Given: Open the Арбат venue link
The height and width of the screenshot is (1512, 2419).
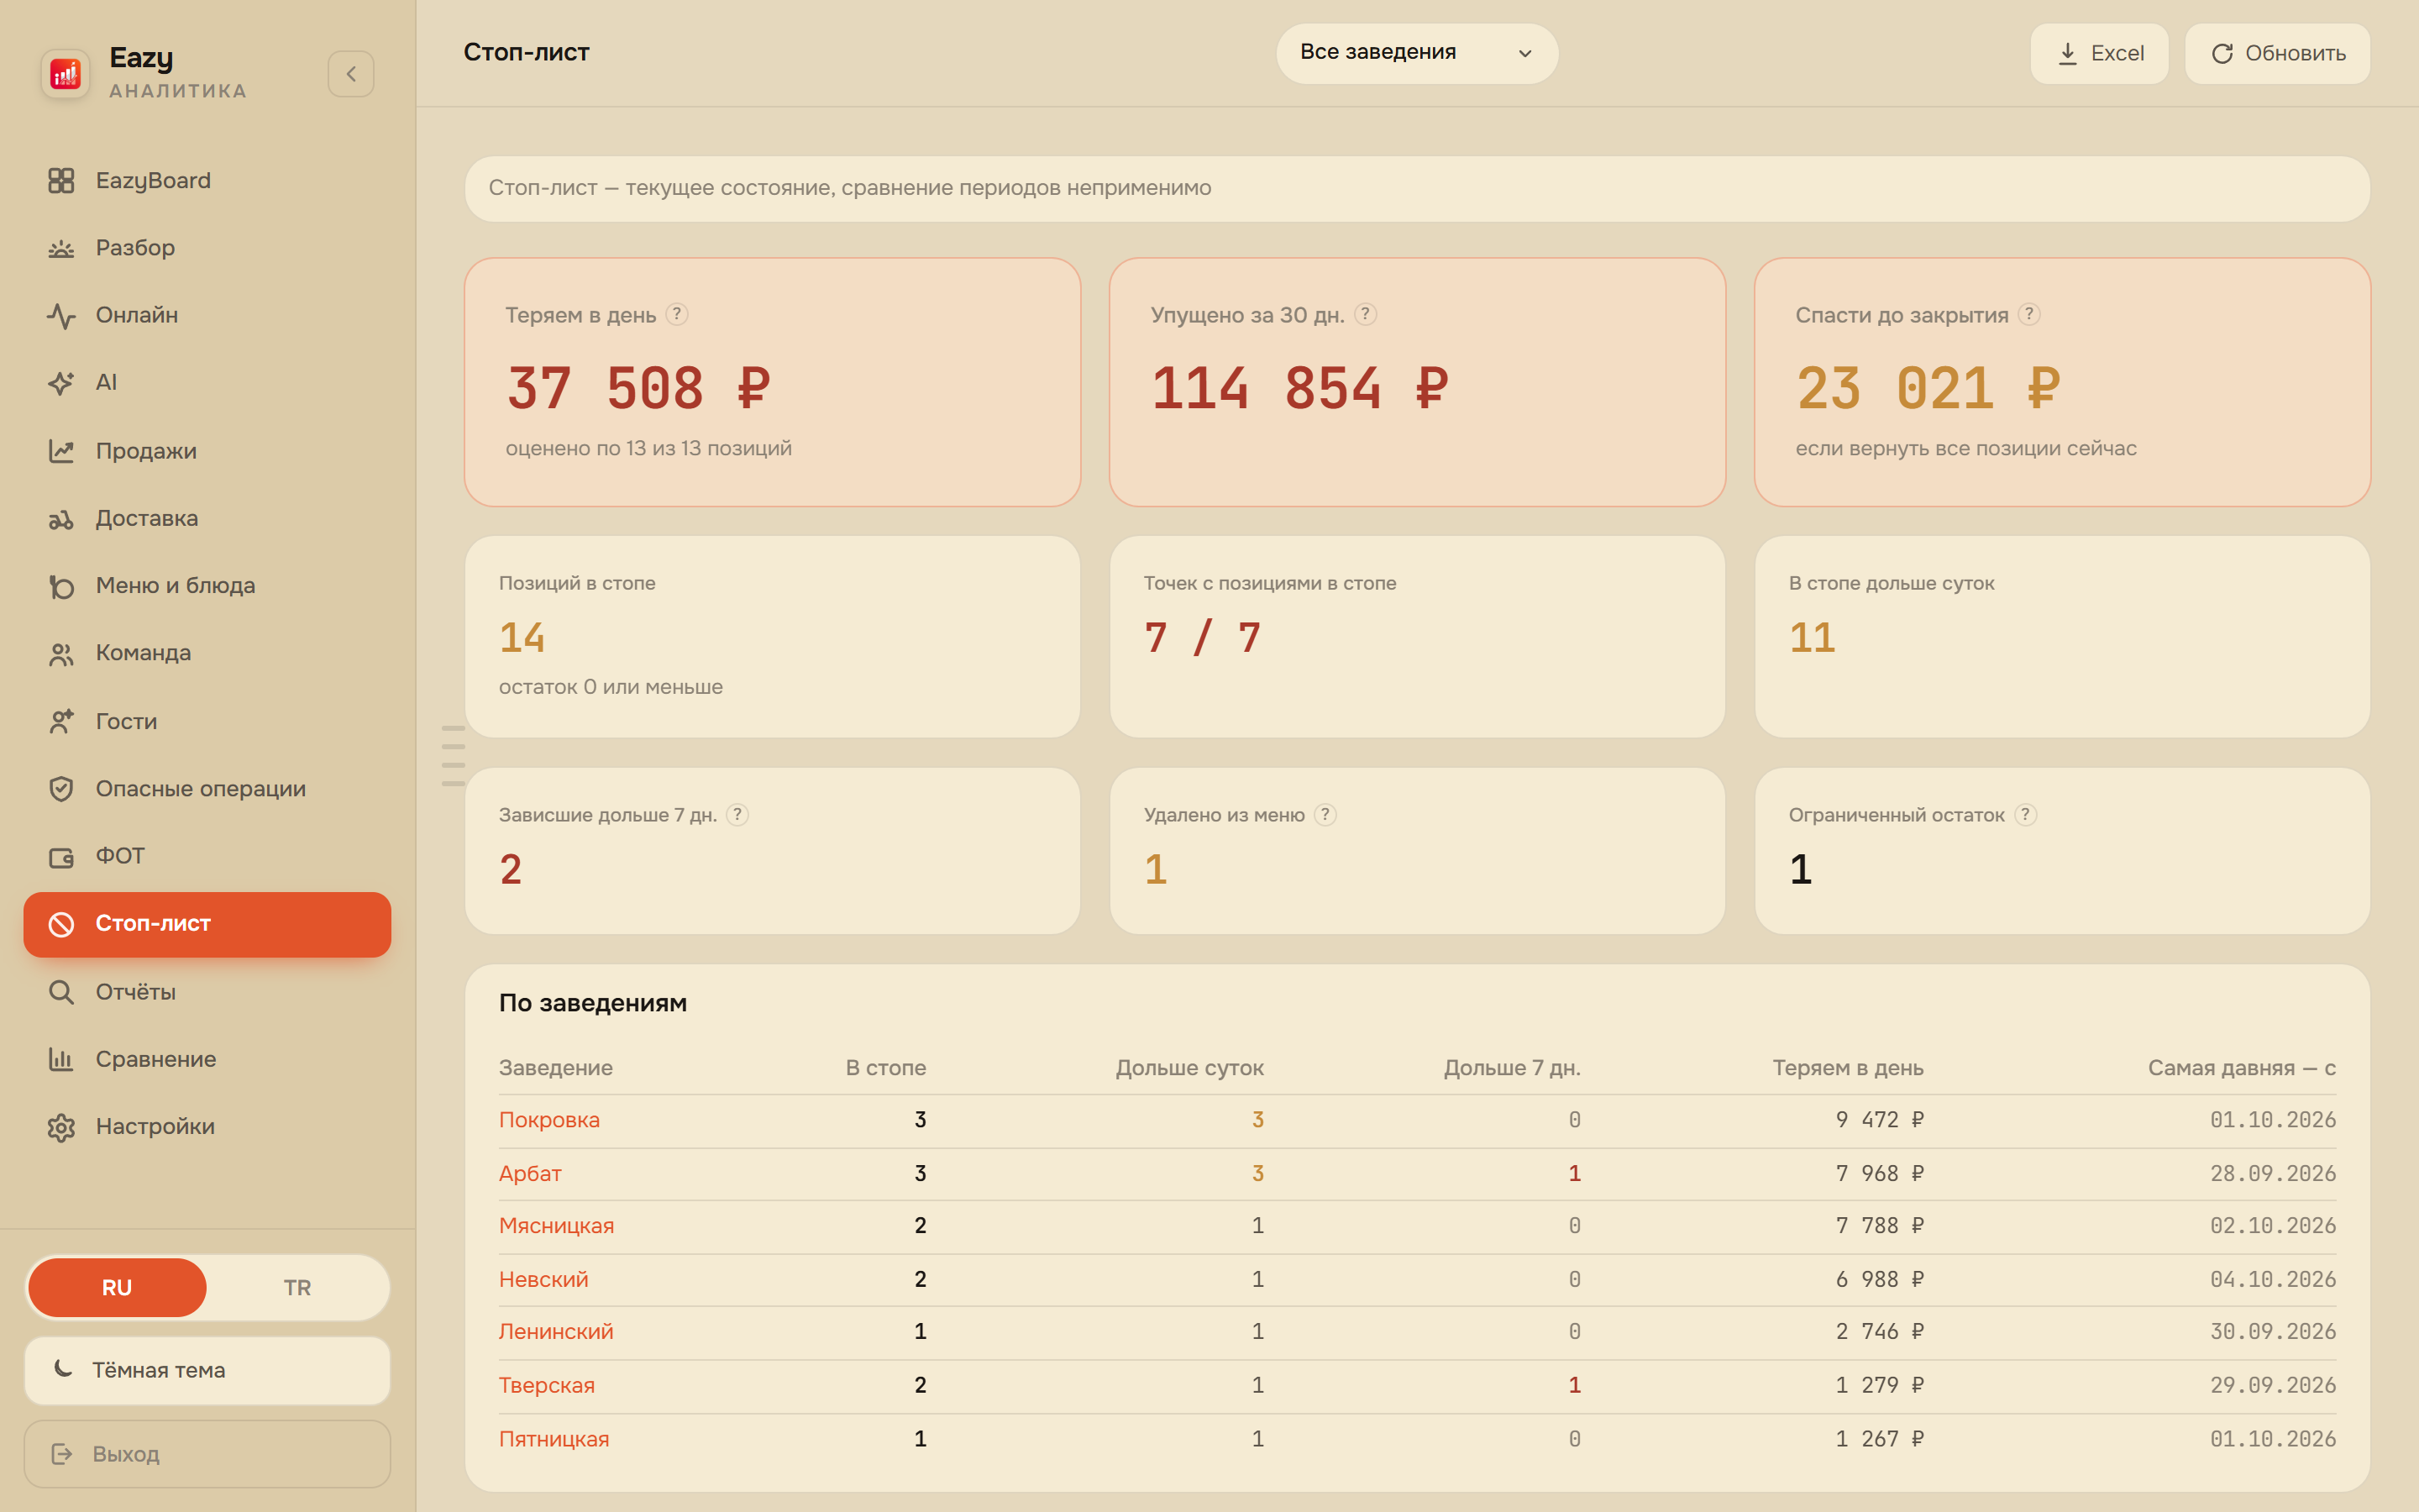Looking at the screenshot, I should point(530,1173).
